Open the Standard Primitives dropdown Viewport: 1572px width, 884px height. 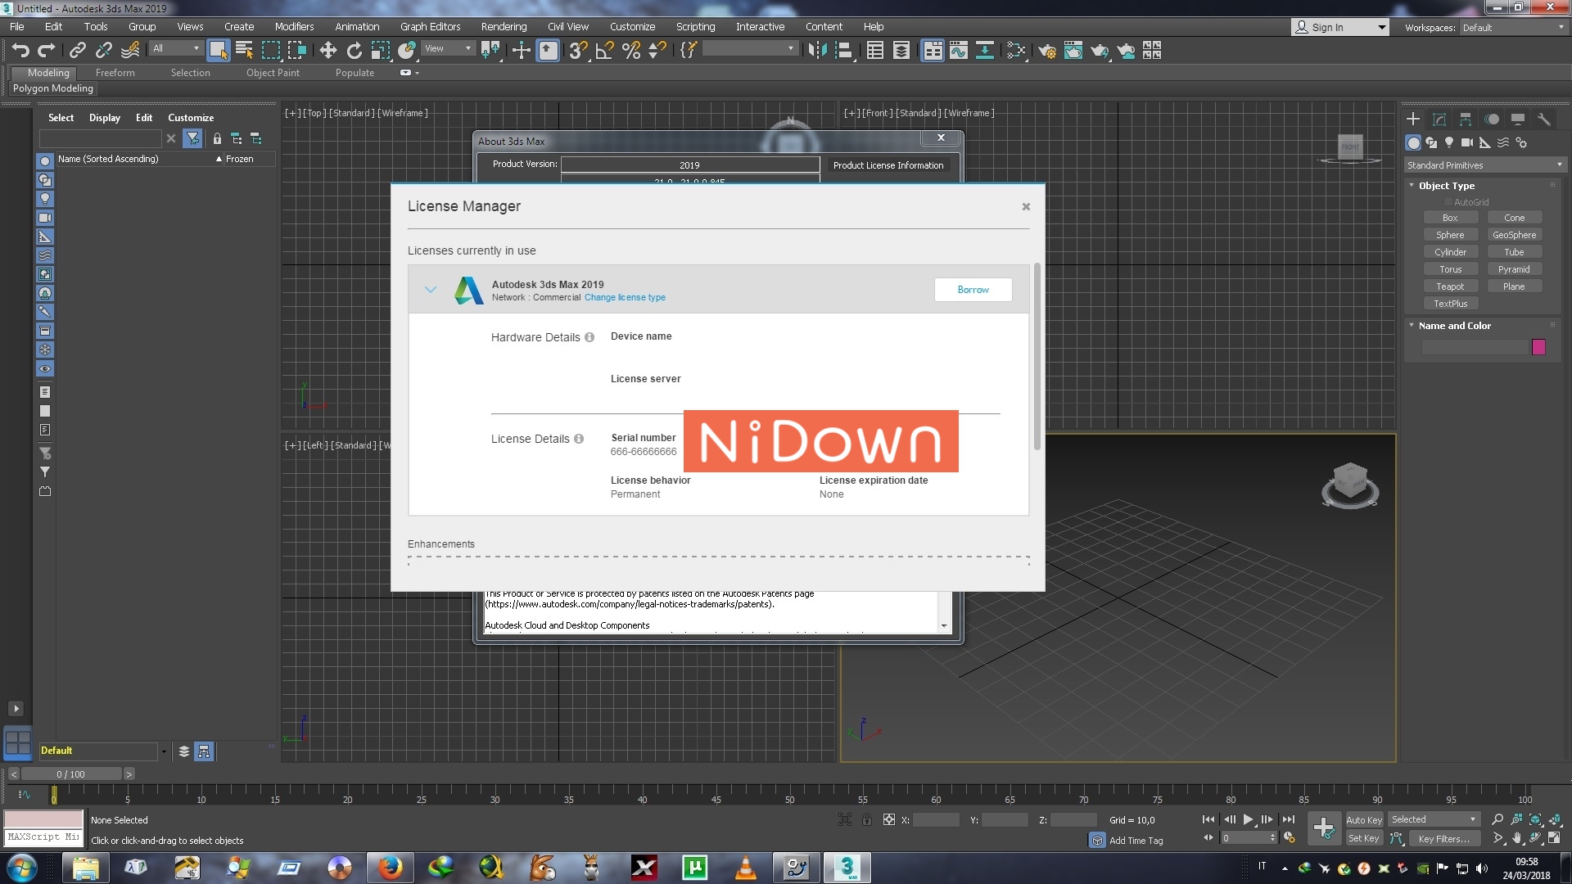coord(1558,165)
